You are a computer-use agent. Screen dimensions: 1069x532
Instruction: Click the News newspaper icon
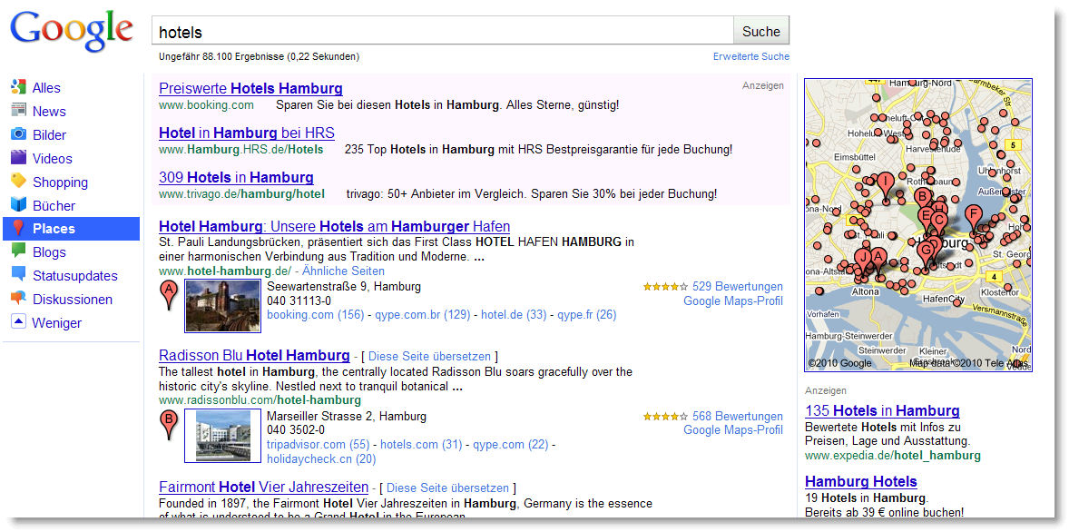coord(18,111)
